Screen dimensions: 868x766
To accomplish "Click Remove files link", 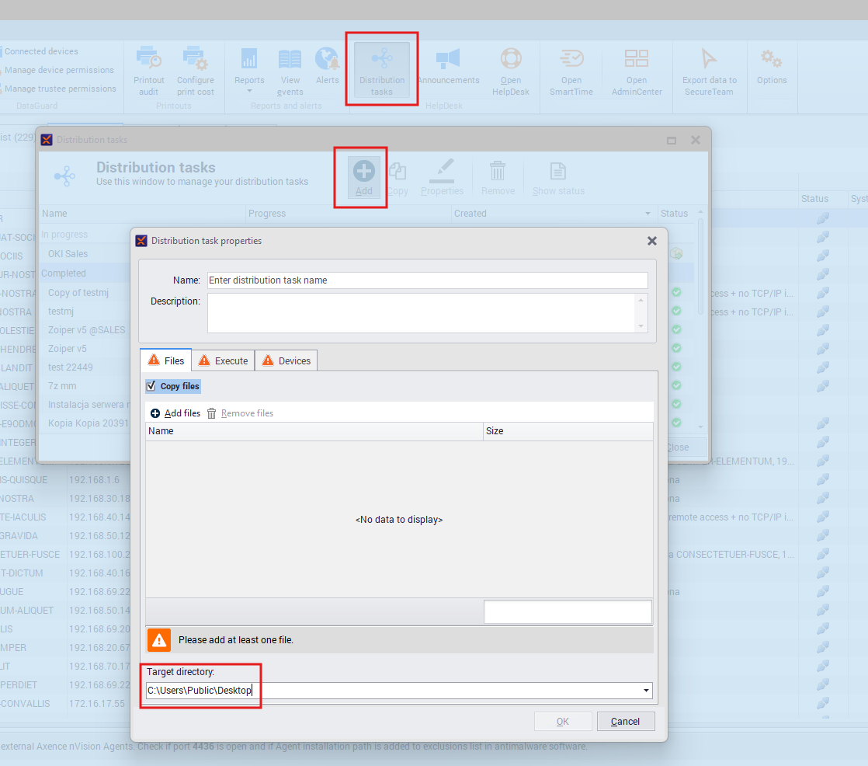I will (246, 413).
